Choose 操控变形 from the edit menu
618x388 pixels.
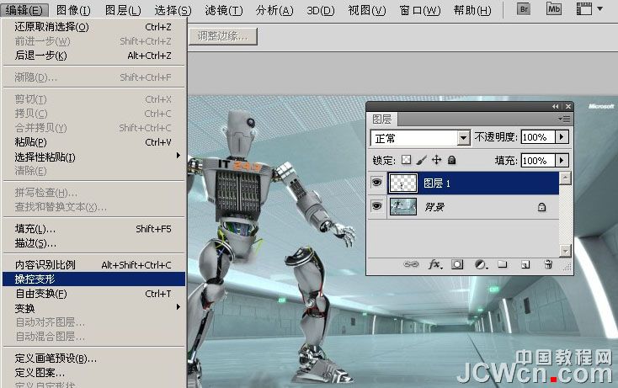[93, 279]
